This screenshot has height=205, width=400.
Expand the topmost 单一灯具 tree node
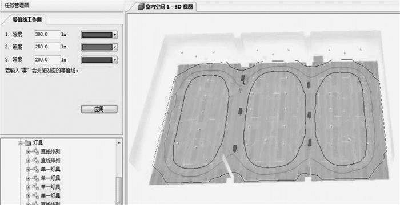tap(28, 169)
